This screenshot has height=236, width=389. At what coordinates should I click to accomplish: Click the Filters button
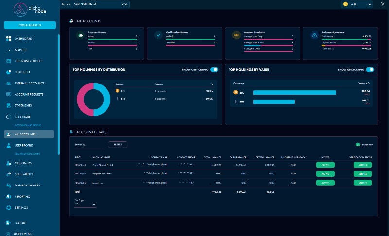pyautogui.click(x=118, y=144)
